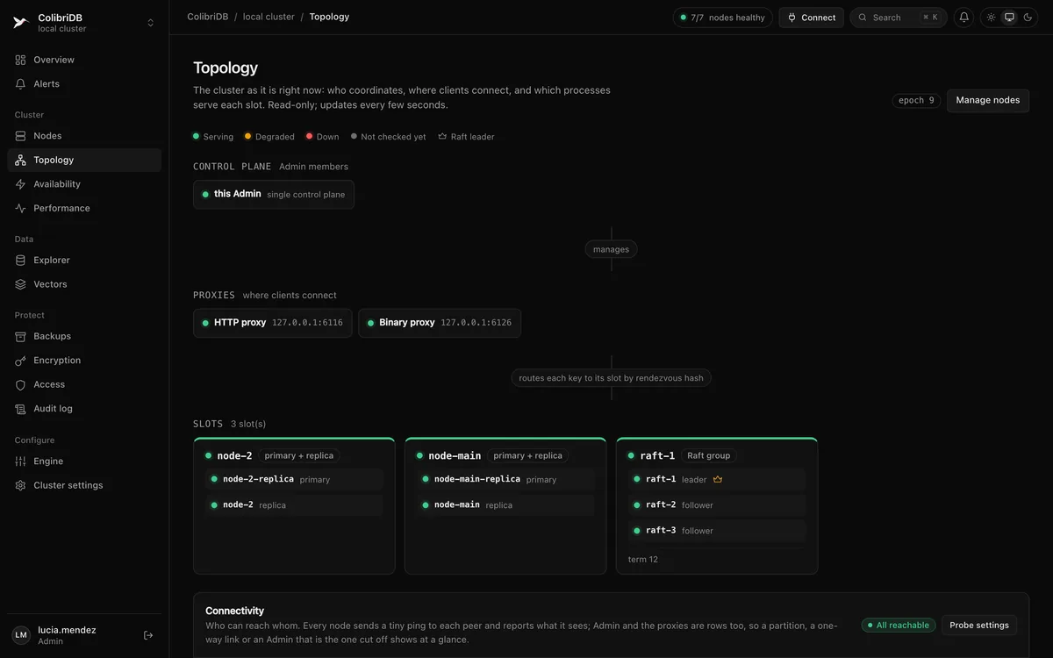Image resolution: width=1053 pixels, height=658 pixels.
Task: Click the All reachable status badge
Action: [x=898, y=626]
